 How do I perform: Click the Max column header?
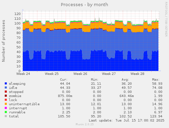point(156,80)
